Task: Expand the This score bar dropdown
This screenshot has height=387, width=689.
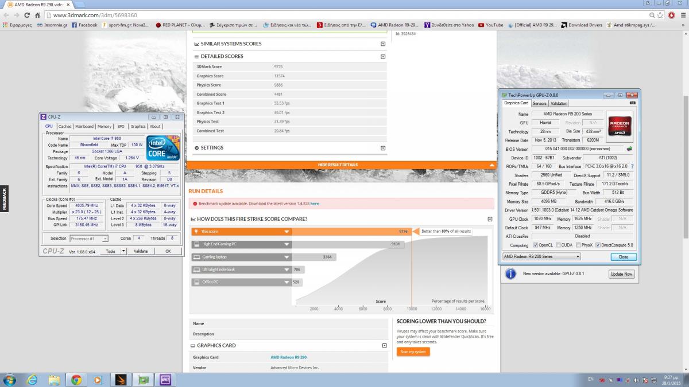Action: pos(287,232)
